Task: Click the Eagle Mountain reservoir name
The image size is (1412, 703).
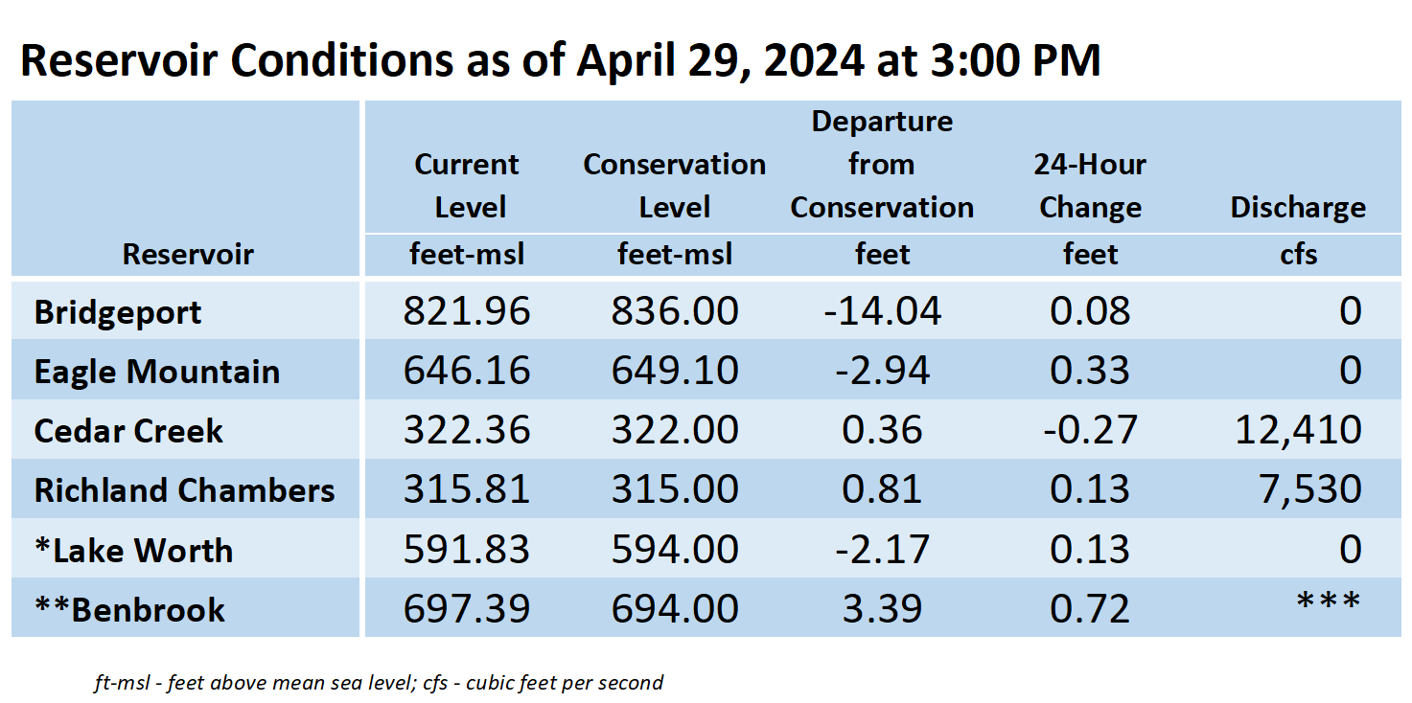Action: click(157, 372)
